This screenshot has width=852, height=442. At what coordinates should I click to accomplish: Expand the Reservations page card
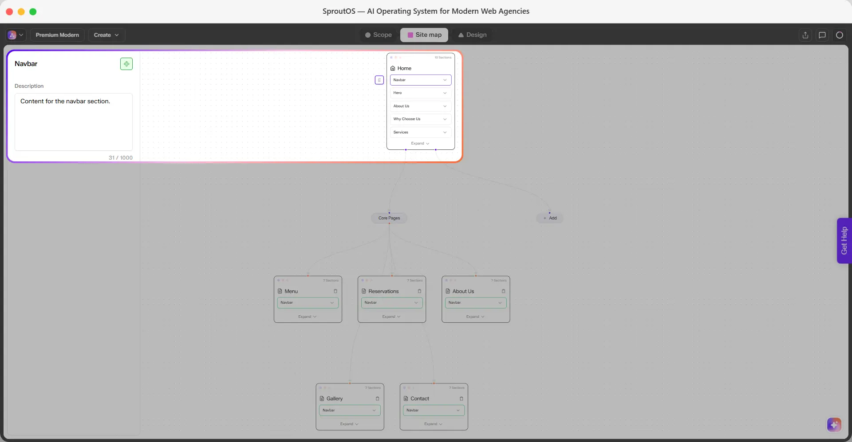tap(391, 317)
